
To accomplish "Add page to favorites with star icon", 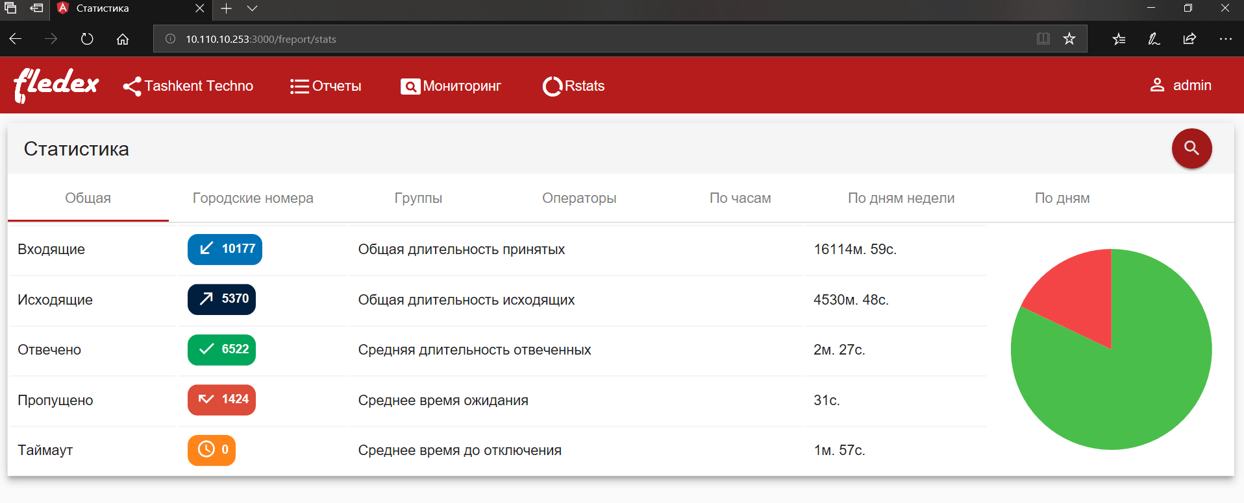I will (x=1069, y=39).
